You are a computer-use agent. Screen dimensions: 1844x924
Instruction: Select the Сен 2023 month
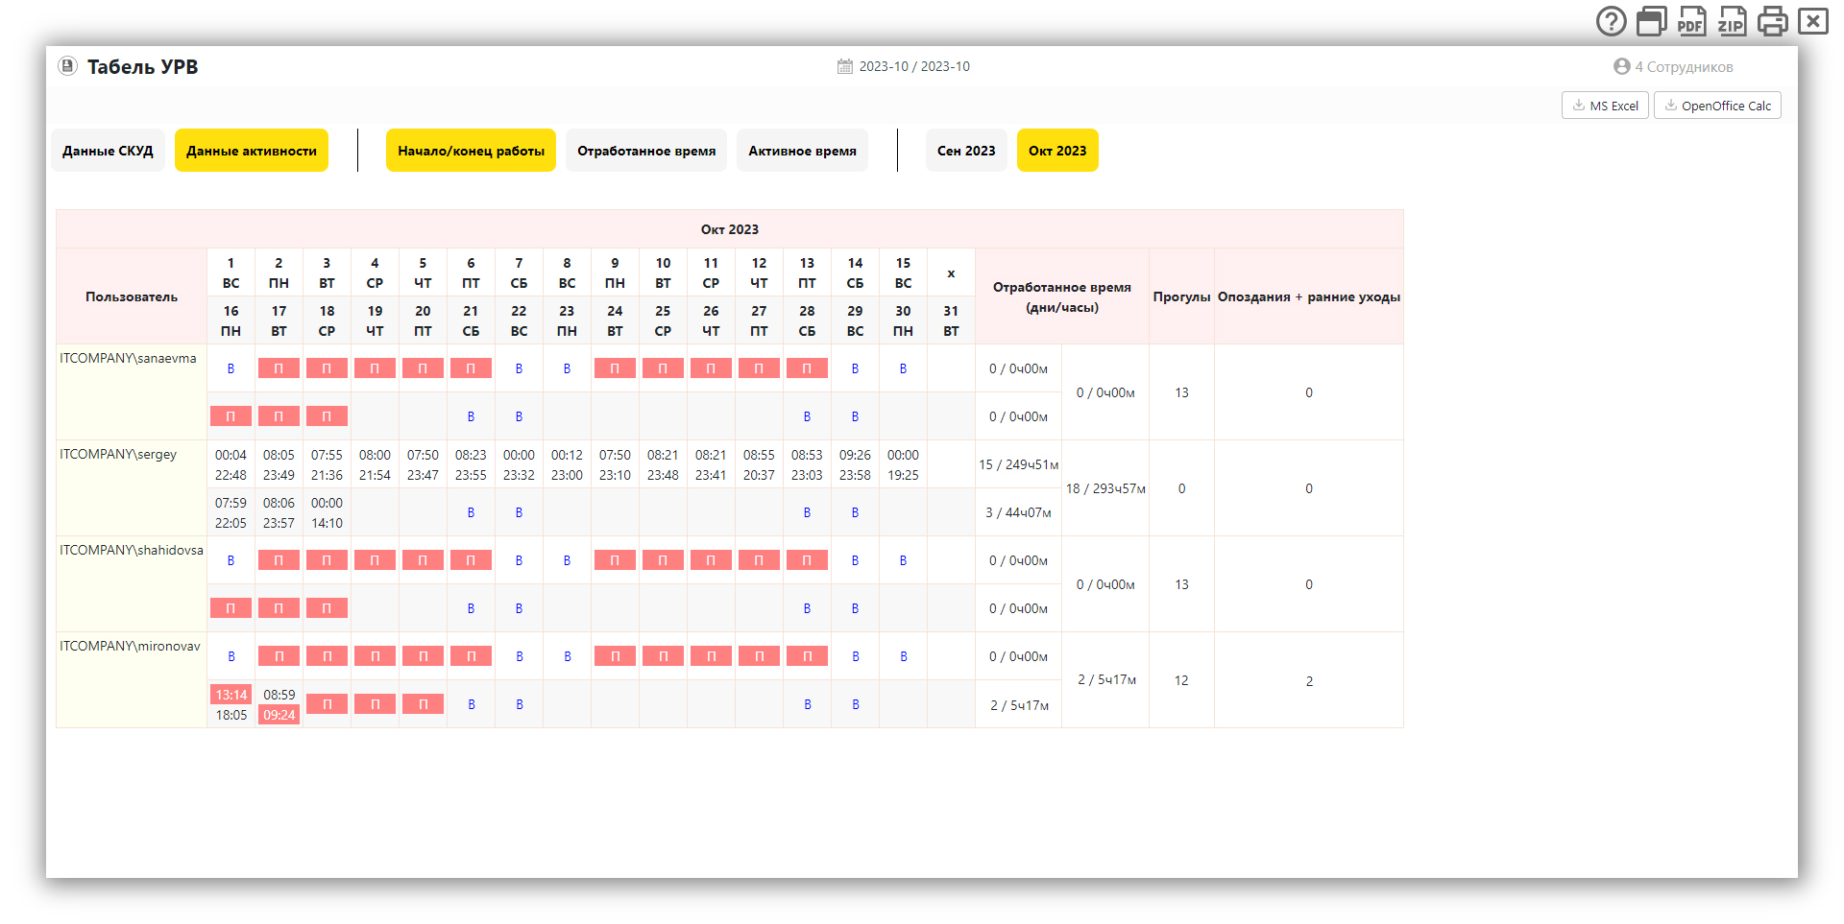click(x=966, y=151)
